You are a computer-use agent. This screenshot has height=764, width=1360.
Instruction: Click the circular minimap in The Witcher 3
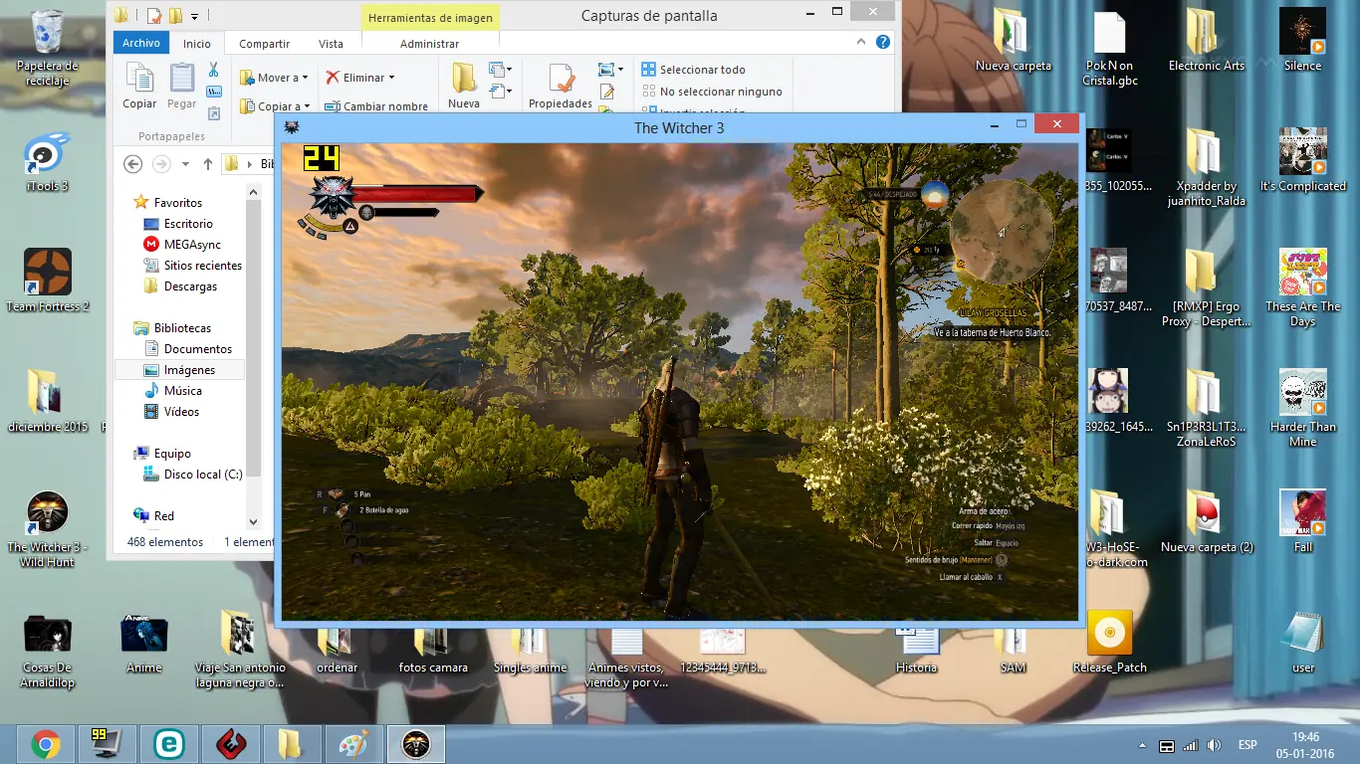(x=1002, y=232)
